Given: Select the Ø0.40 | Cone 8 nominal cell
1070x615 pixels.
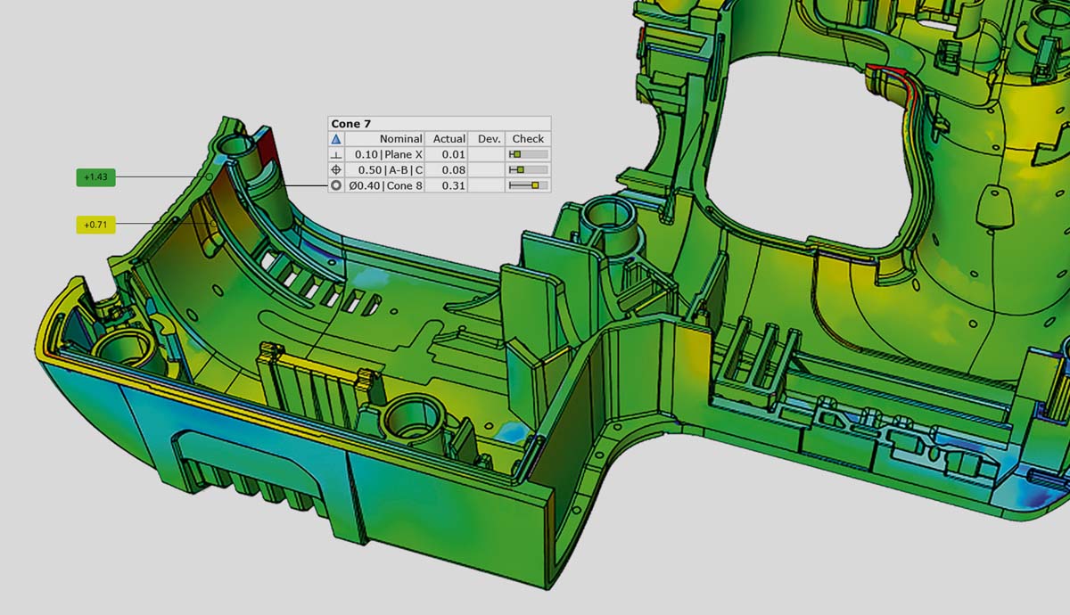Looking at the screenshot, I should (388, 185).
